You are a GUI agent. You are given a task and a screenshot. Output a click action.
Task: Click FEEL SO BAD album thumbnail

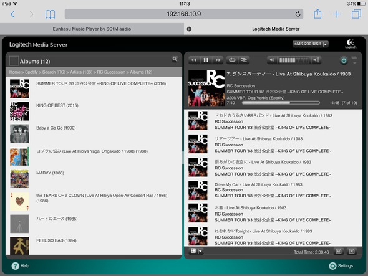(19, 245)
